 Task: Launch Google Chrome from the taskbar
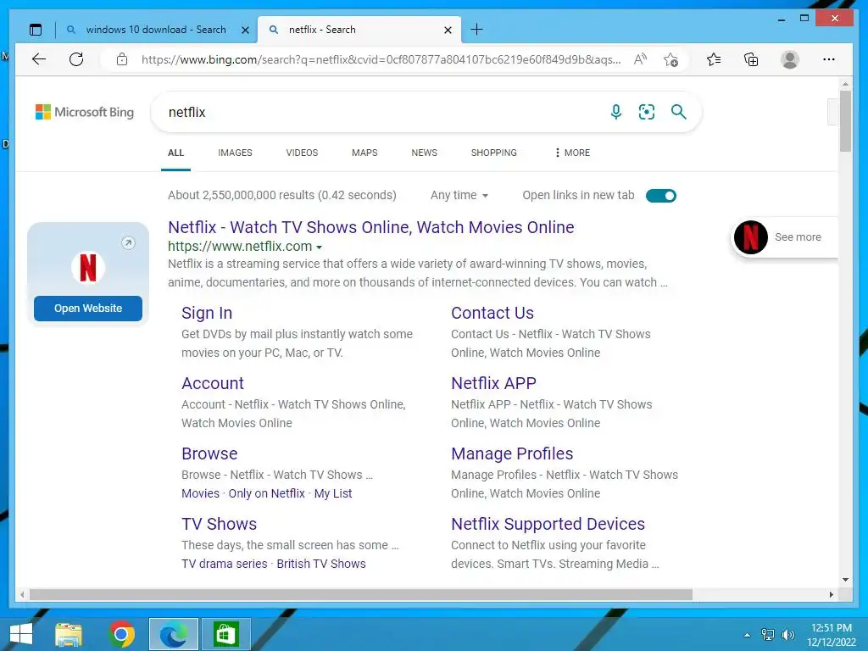coord(122,634)
